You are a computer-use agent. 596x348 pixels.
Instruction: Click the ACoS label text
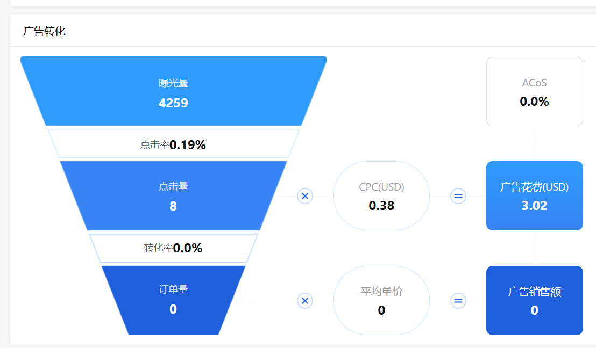pos(535,83)
